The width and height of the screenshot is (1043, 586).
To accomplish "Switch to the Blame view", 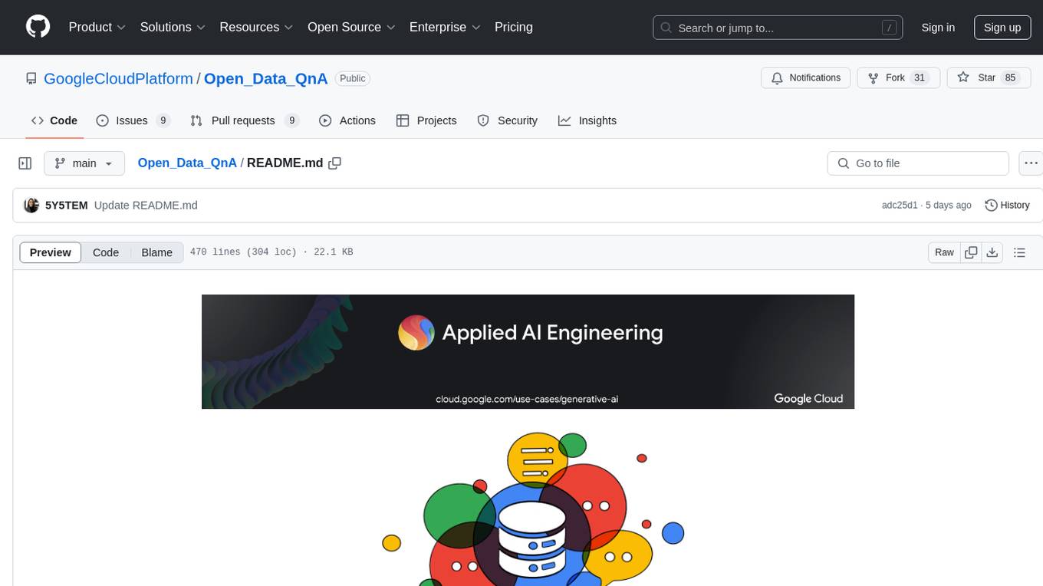I will pos(156,252).
